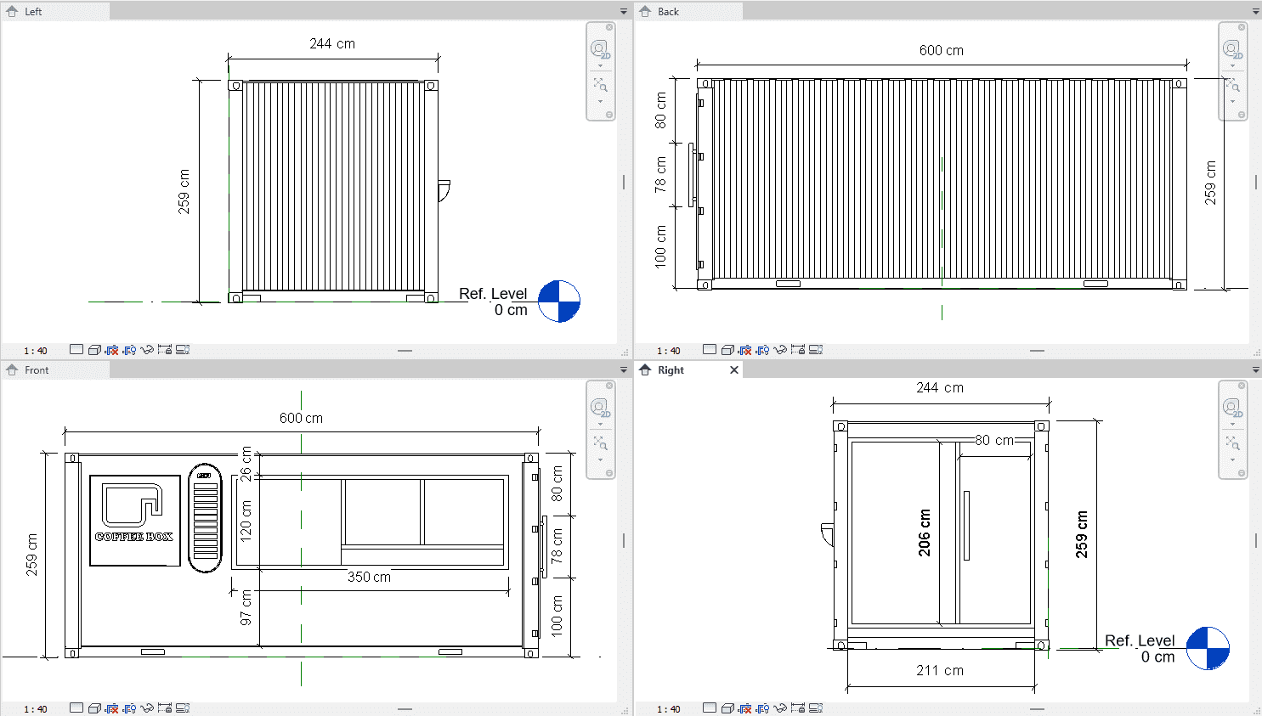Screen dimensions: 1262x716
Task: Expand steering wheel dropdown in Right view
Action: click(x=1232, y=424)
